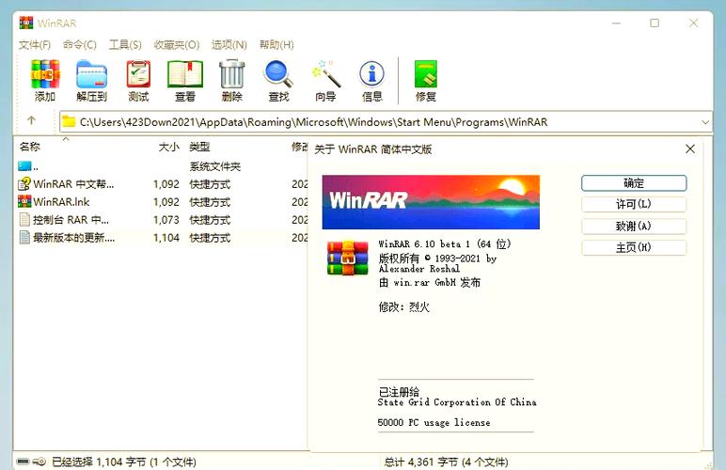Click the WinRAR.lnk file icon
Viewport: 726px width, 470px height.
click(x=24, y=202)
